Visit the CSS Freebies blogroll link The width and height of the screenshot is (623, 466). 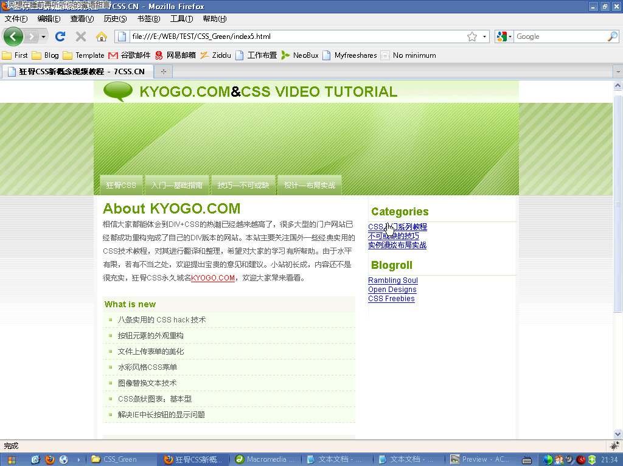tap(391, 298)
